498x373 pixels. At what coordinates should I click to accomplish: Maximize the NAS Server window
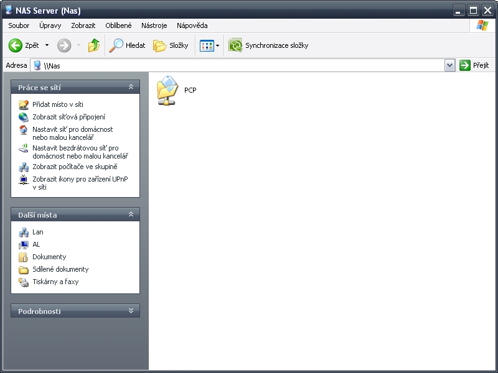[x=473, y=11]
